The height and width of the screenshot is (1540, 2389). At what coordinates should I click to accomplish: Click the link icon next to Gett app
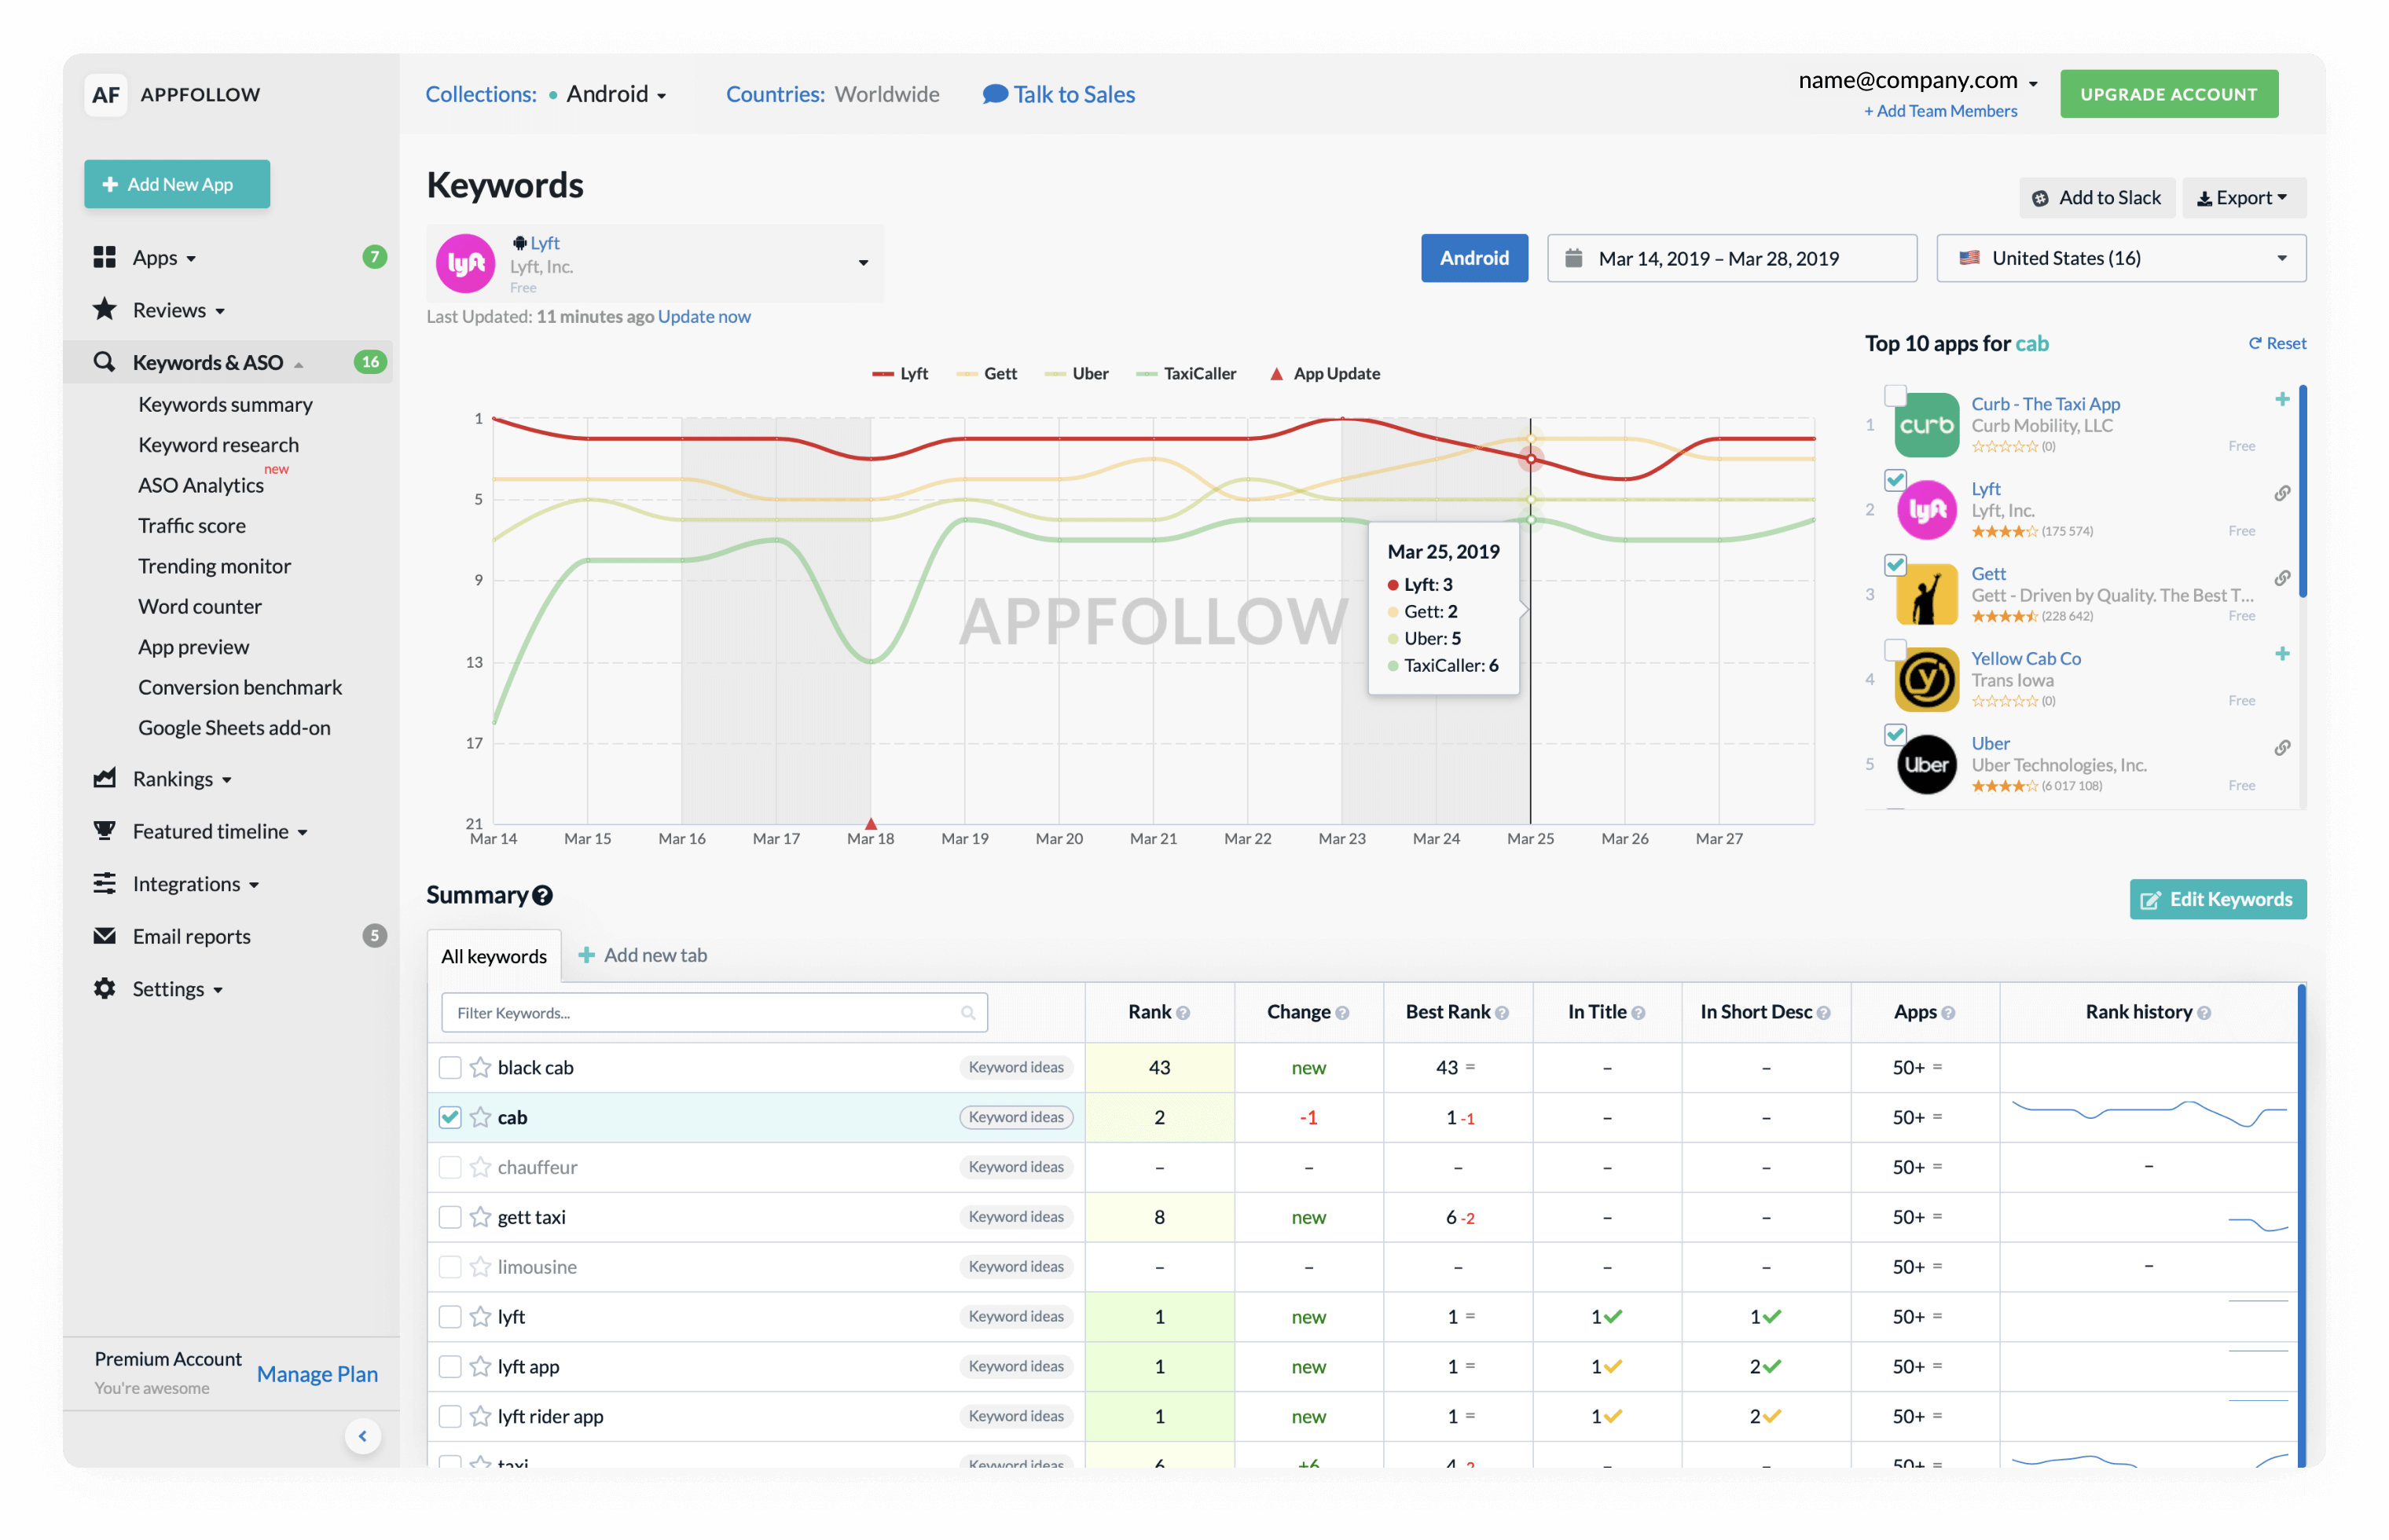pyautogui.click(x=2282, y=578)
